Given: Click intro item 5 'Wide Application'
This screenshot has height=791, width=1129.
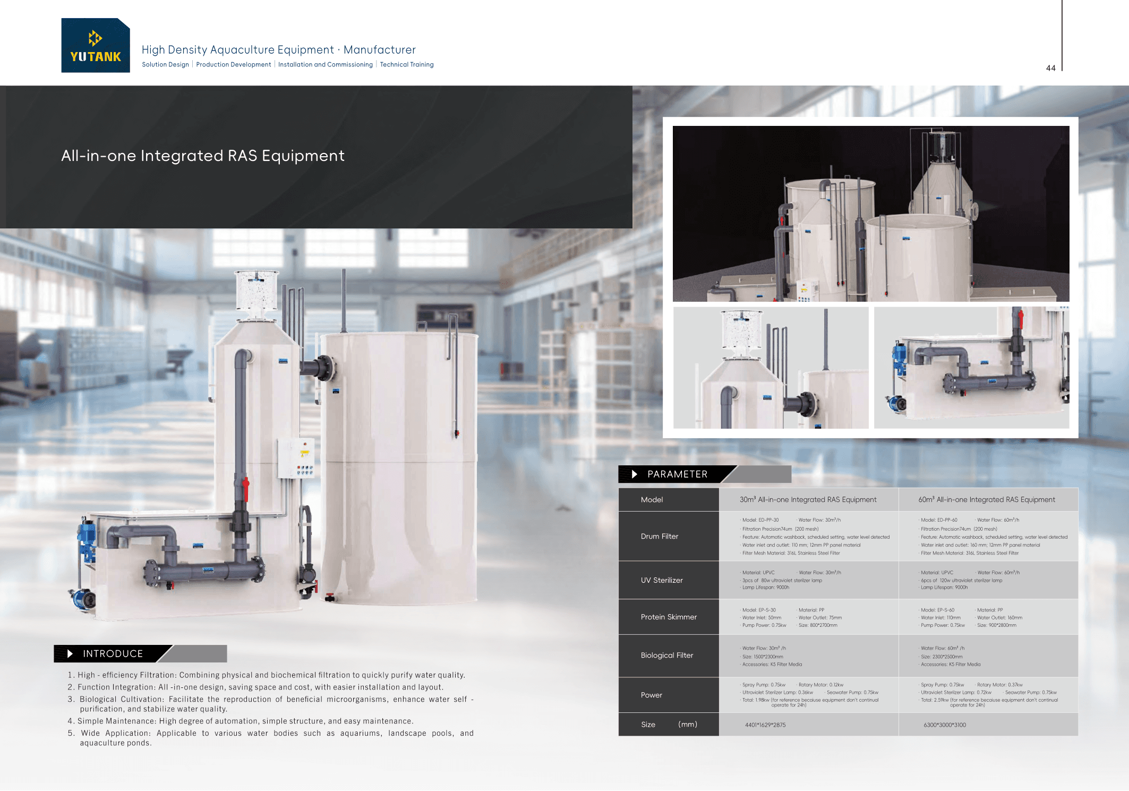Looking at the screenshot, I should (x=270, y=738).
